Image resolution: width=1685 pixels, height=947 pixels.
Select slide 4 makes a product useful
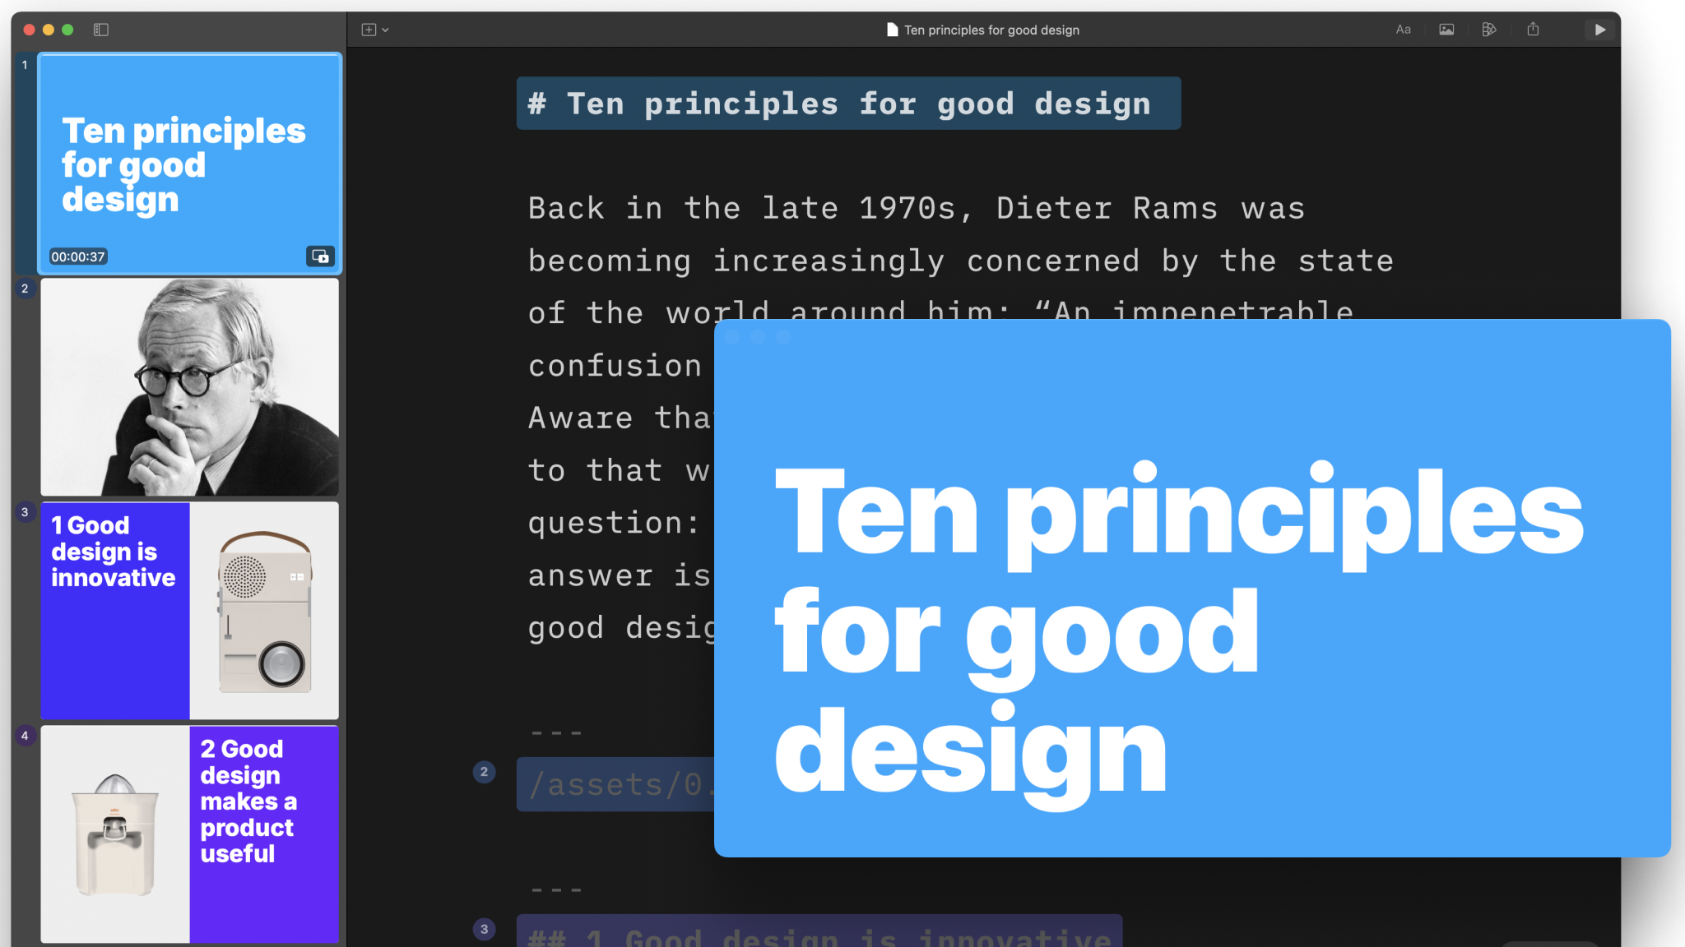pyautogui.click(x=189, y=834)
